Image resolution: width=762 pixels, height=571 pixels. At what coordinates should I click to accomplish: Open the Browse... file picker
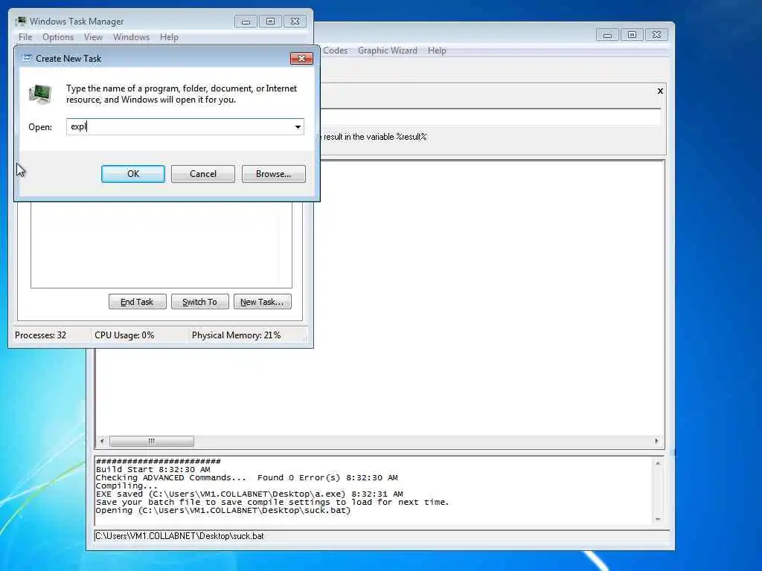(274, 174)
